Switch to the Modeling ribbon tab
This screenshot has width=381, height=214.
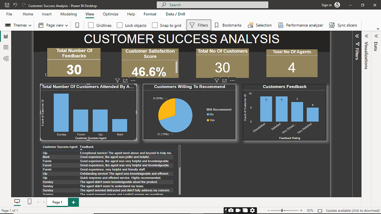coord(68,14)
